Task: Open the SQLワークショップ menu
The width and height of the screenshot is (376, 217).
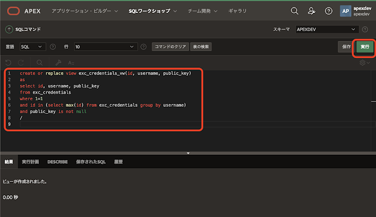Action: click(x=153, y=11)
